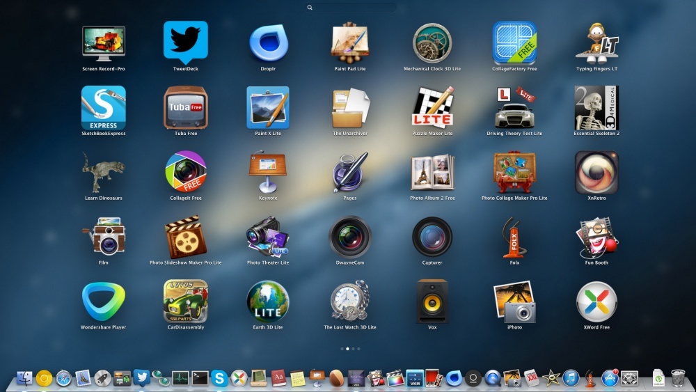Open Photo Theater Lite
Image resolution: width=696 pixels, height=392 pixels.
click(x=268, y=237)
